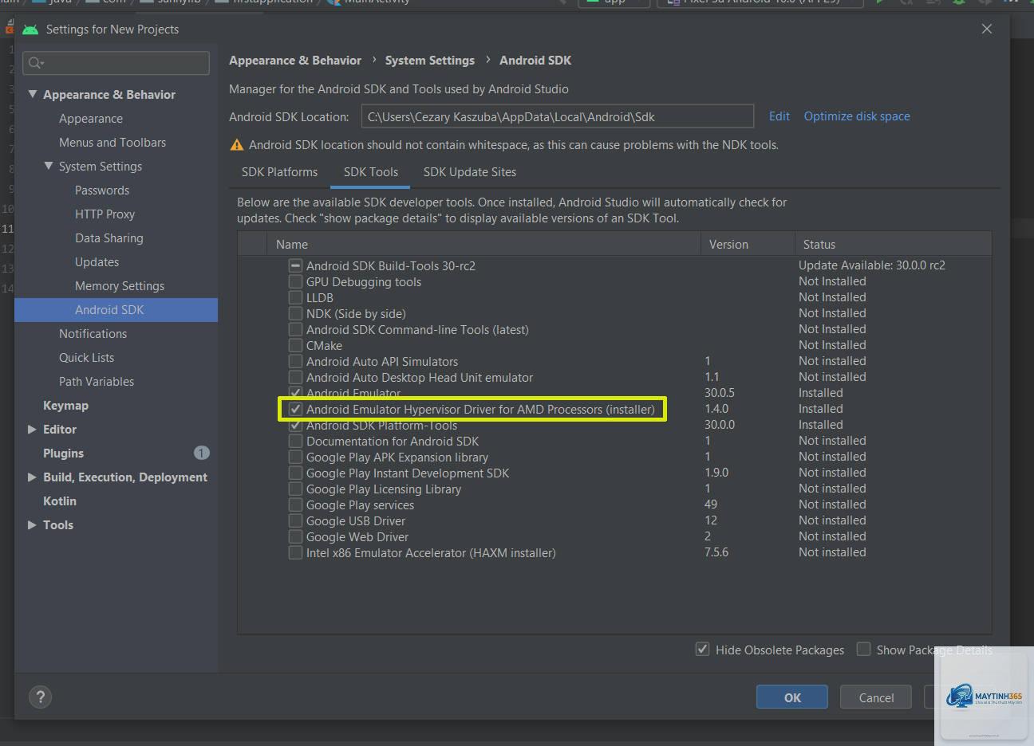Sort table by Version column header
This screenshot has width=1034, height=746.
[748, 245]
